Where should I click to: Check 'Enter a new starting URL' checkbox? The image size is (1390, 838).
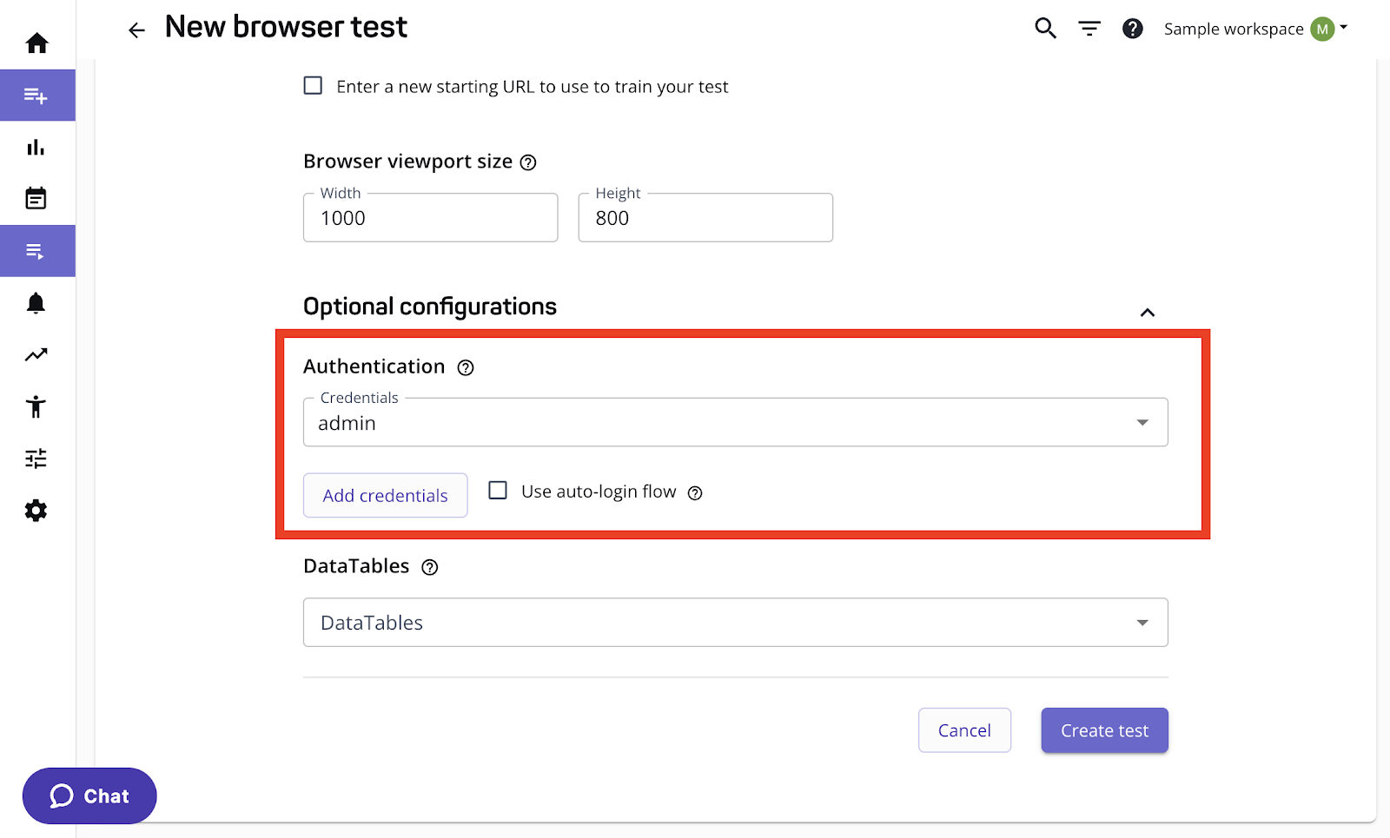click(313, 86)
